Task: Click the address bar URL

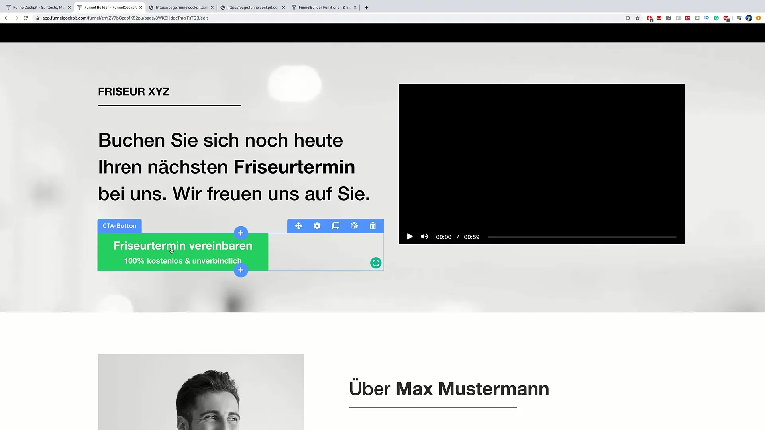Action: click(125, 18)
